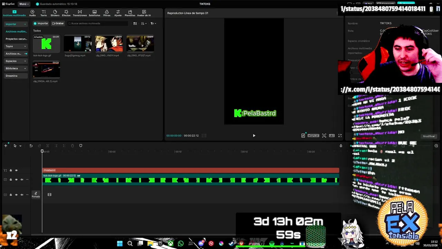Open the Audio panel in CapCut
This screenshot has height=249, width=442.
click(32, 13)
